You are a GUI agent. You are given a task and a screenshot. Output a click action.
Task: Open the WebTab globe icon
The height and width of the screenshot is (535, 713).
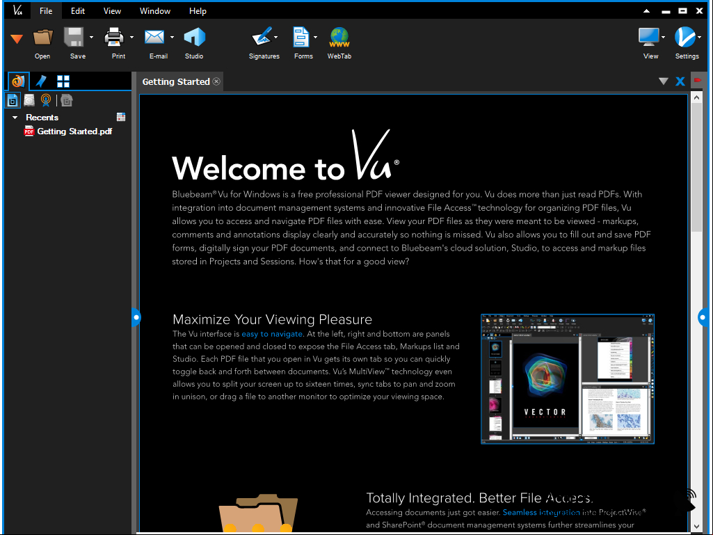point(339,38)
